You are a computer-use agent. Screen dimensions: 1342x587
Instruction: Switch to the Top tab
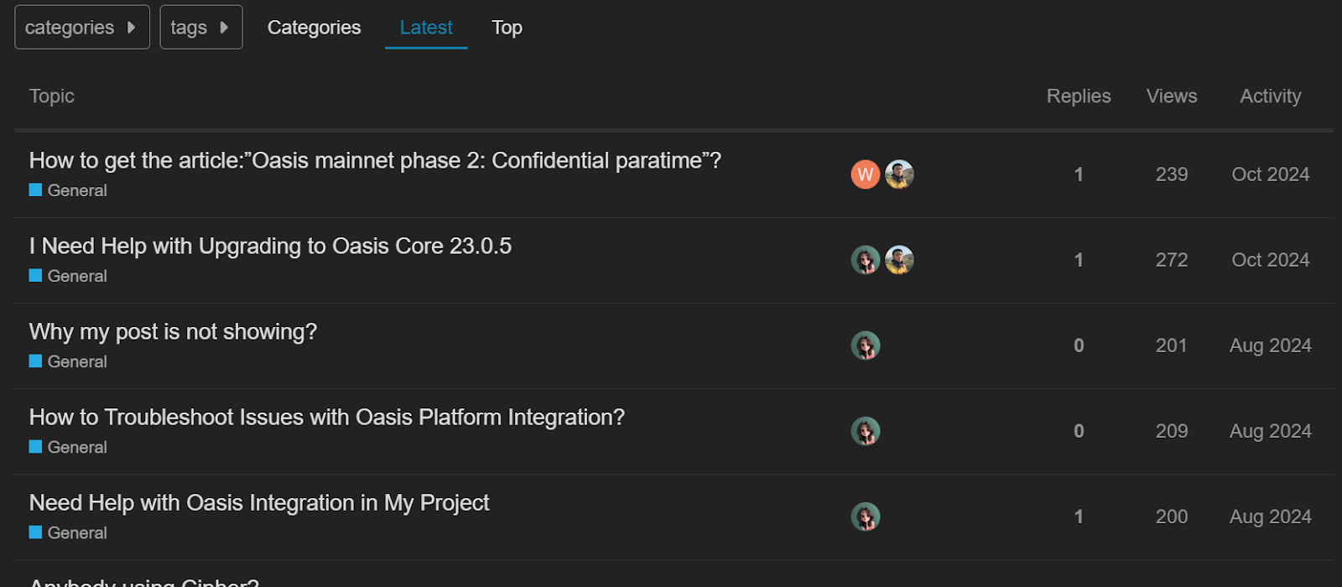tap(507, 28)
